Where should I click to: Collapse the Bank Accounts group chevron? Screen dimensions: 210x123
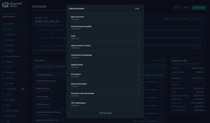pos(37,75)
